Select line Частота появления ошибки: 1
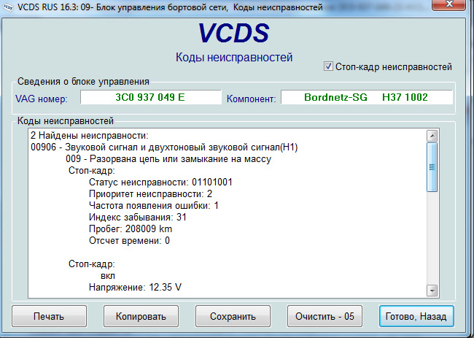The width and height of the screenshot is (474, 338). pos(154,205)
